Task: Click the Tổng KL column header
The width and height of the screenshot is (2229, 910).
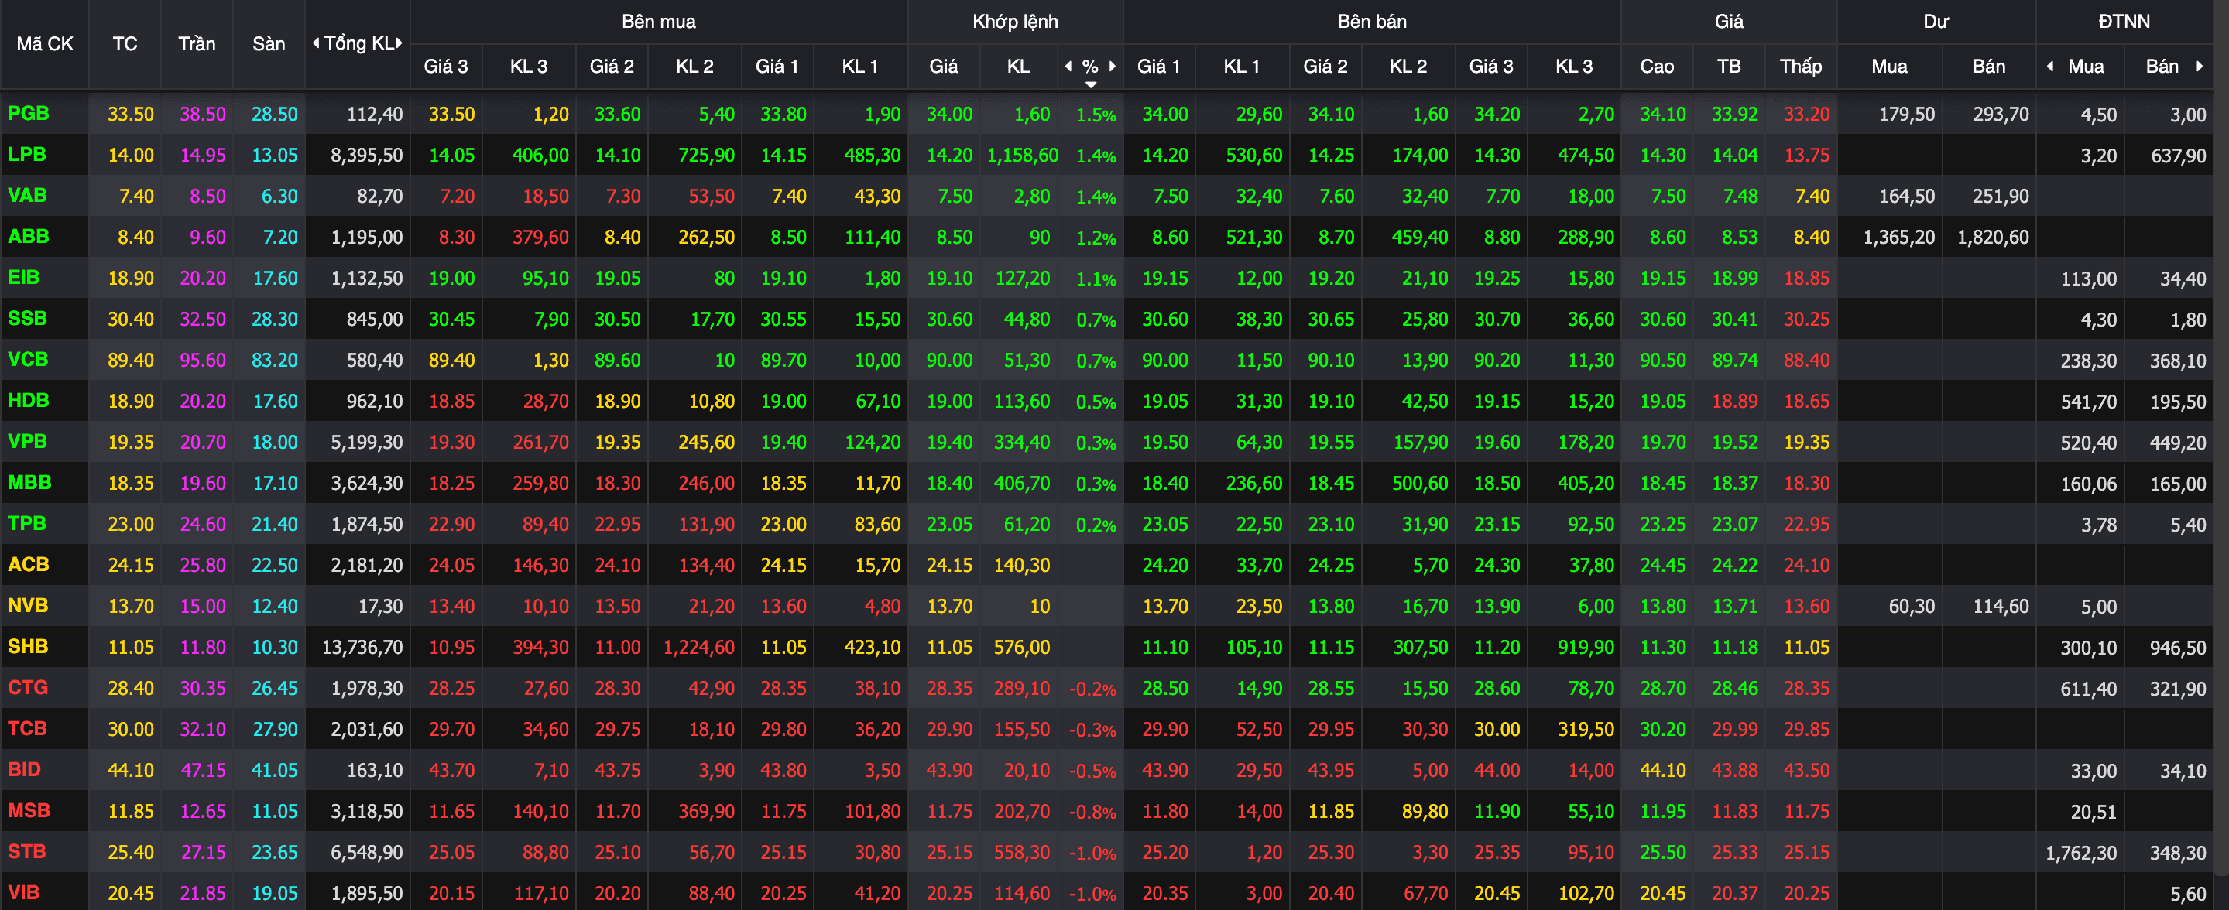Action: (x=358, y=43)
